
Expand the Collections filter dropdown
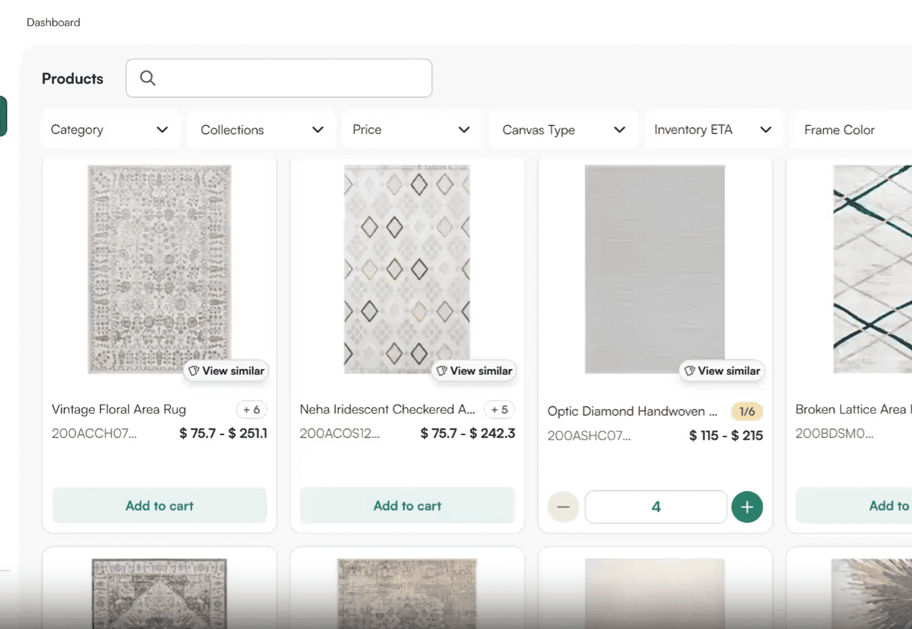click(x=261, y=130)
